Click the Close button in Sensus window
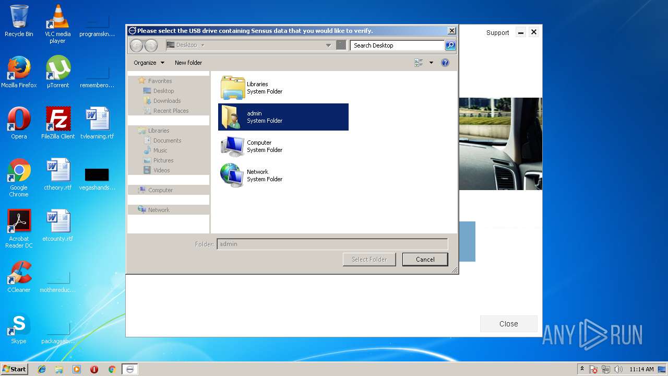 [509, 324]
